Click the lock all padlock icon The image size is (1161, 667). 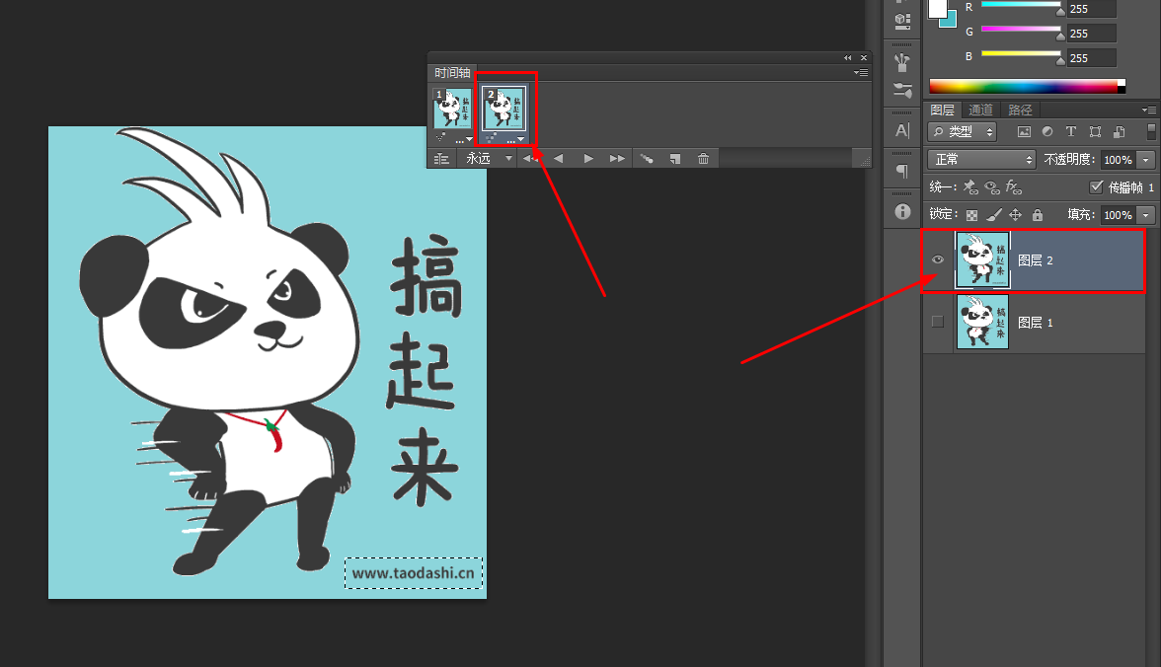click(1039, 215)
